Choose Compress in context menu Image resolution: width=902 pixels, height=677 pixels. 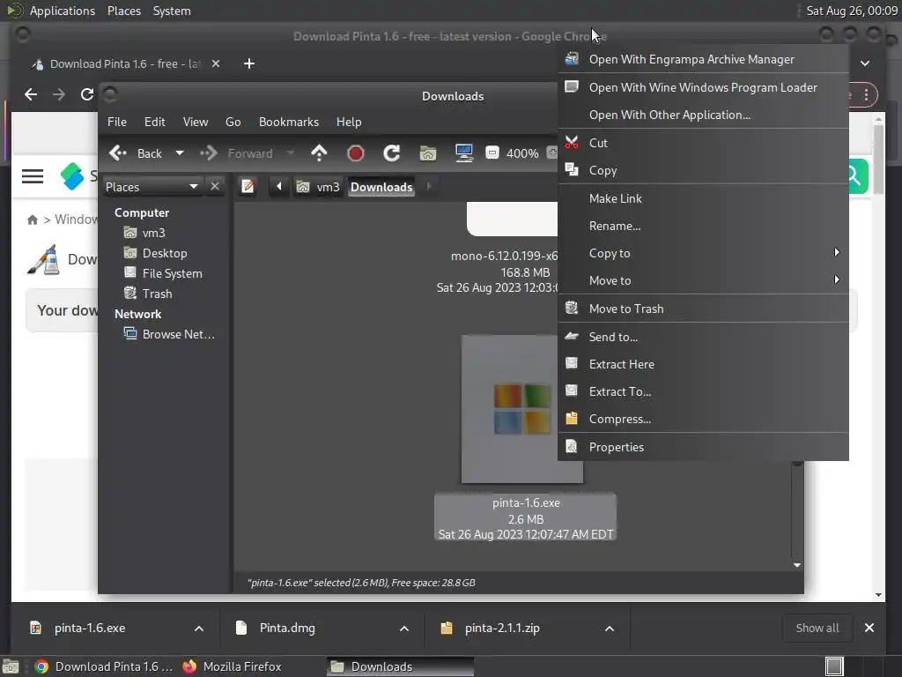(x=703, y=419)
